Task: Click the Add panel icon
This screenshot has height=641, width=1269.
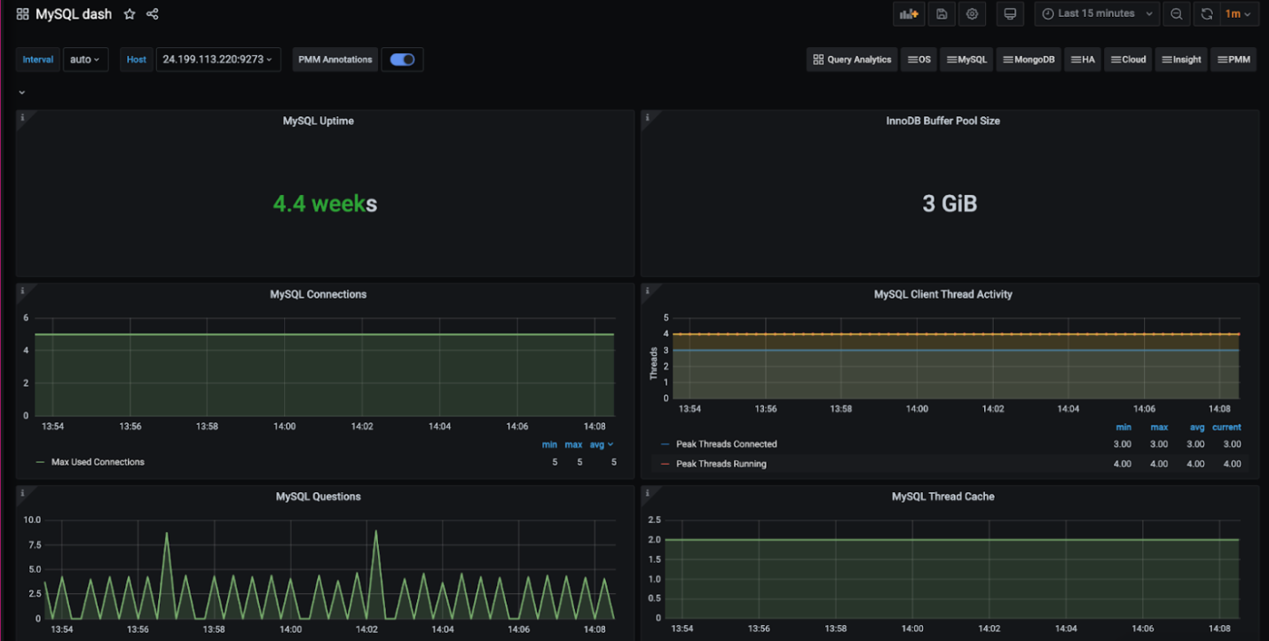Action: click(909, 14)
